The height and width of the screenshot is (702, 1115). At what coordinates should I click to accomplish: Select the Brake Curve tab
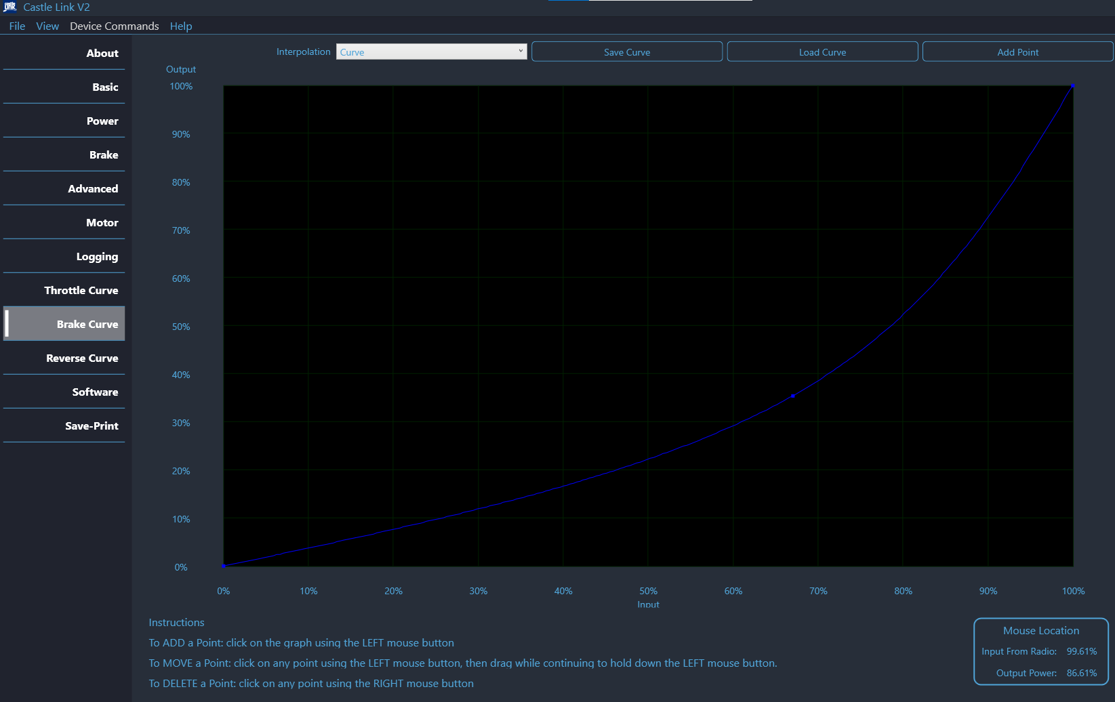coord(64,324)
